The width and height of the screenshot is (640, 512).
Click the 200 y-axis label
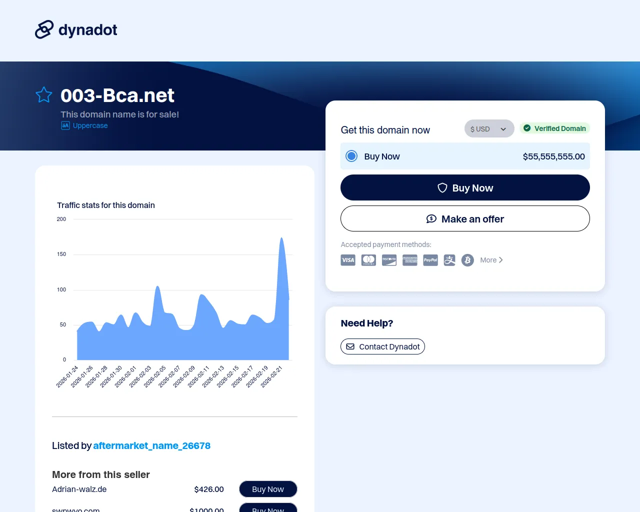[61, 219]
